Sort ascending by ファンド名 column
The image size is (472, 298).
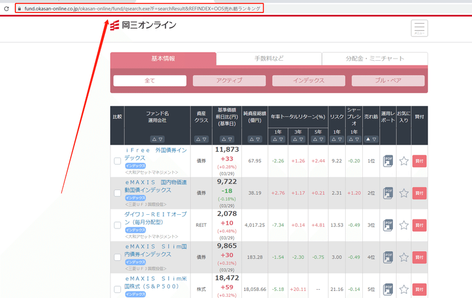pyautogui.click(x=154, y=139)
